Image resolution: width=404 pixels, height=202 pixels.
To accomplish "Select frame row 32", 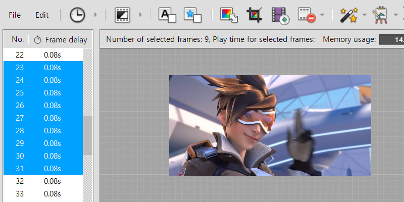I will pos(43,181).
